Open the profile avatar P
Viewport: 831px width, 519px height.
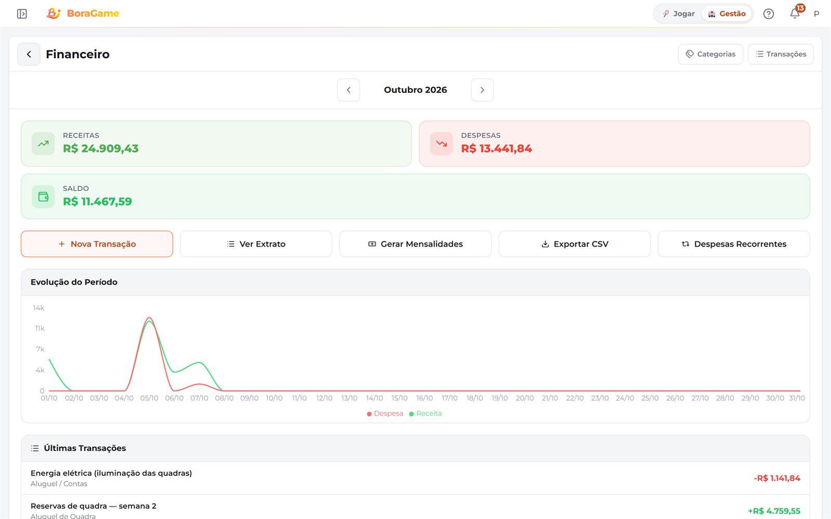(816, 14)
